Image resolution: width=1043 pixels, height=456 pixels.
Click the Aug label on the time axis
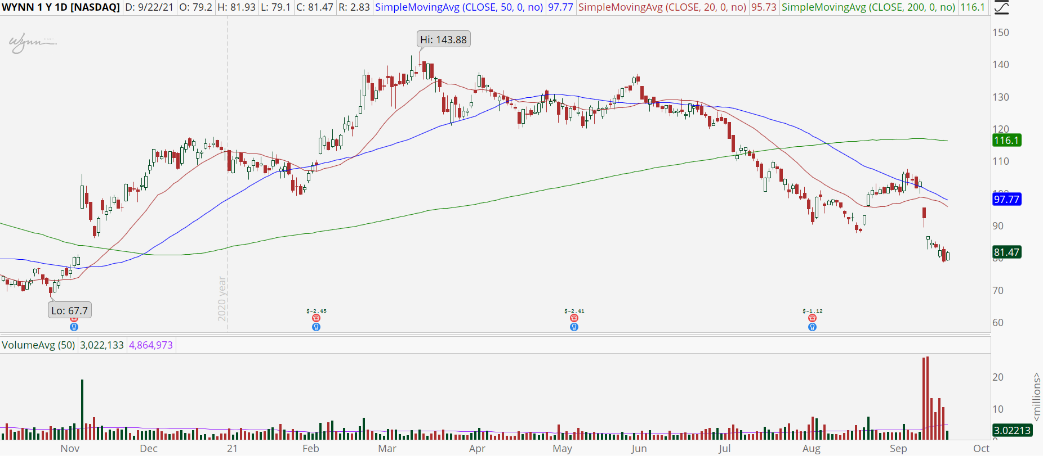(812, 448)
